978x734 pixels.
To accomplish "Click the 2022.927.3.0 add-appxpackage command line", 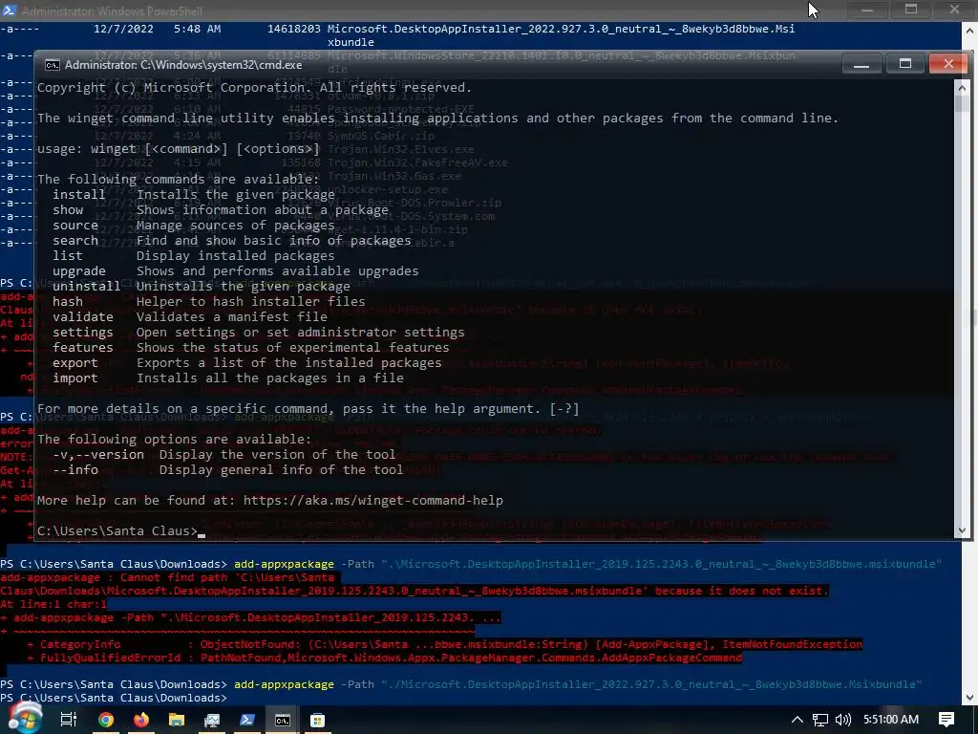I will 461,684.
